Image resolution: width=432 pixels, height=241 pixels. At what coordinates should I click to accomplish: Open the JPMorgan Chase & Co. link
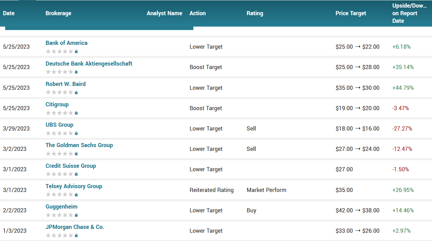click(75, 227)
